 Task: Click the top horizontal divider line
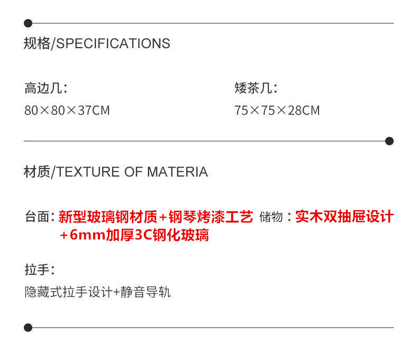[x=212, y=23]
